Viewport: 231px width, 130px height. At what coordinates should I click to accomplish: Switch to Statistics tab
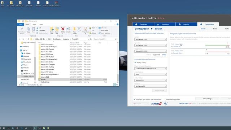click(x=186, y=24)
